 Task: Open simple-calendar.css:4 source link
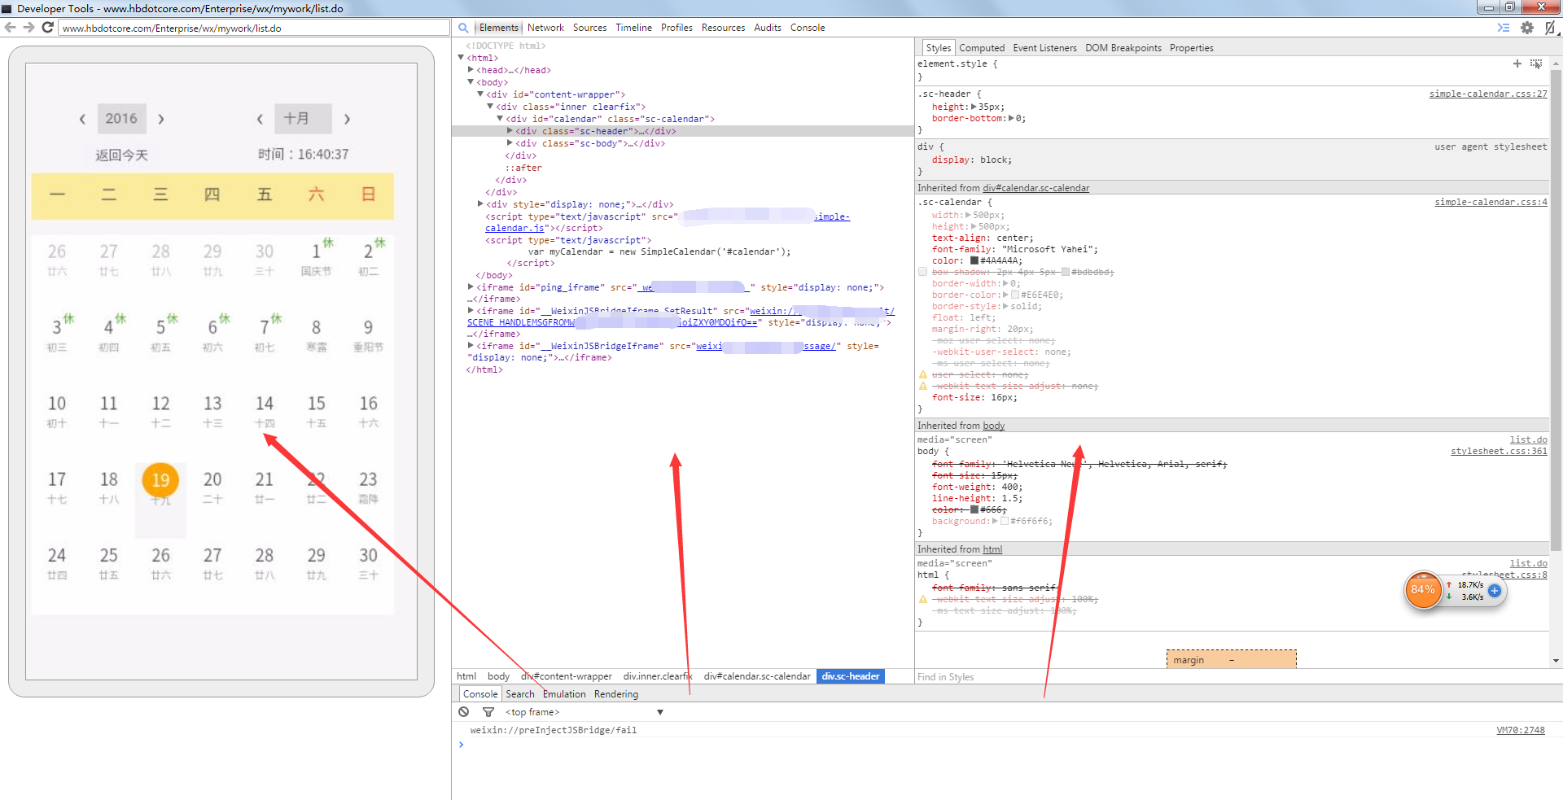click(x=1491, y=203)
